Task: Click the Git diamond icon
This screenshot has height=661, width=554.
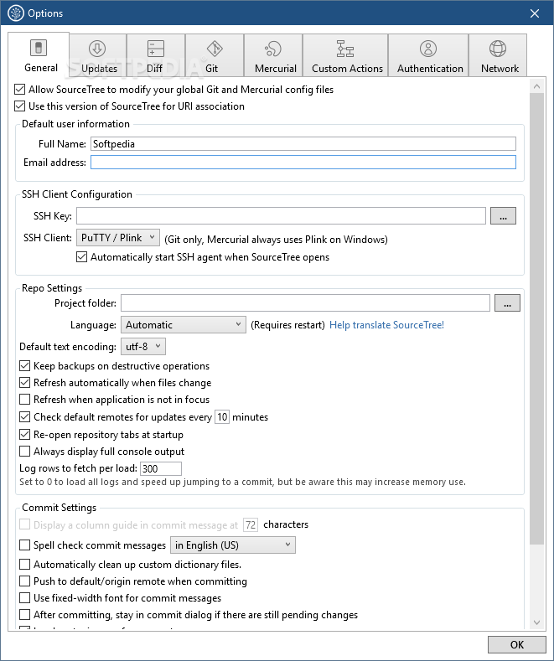Action: pos(215,49)
